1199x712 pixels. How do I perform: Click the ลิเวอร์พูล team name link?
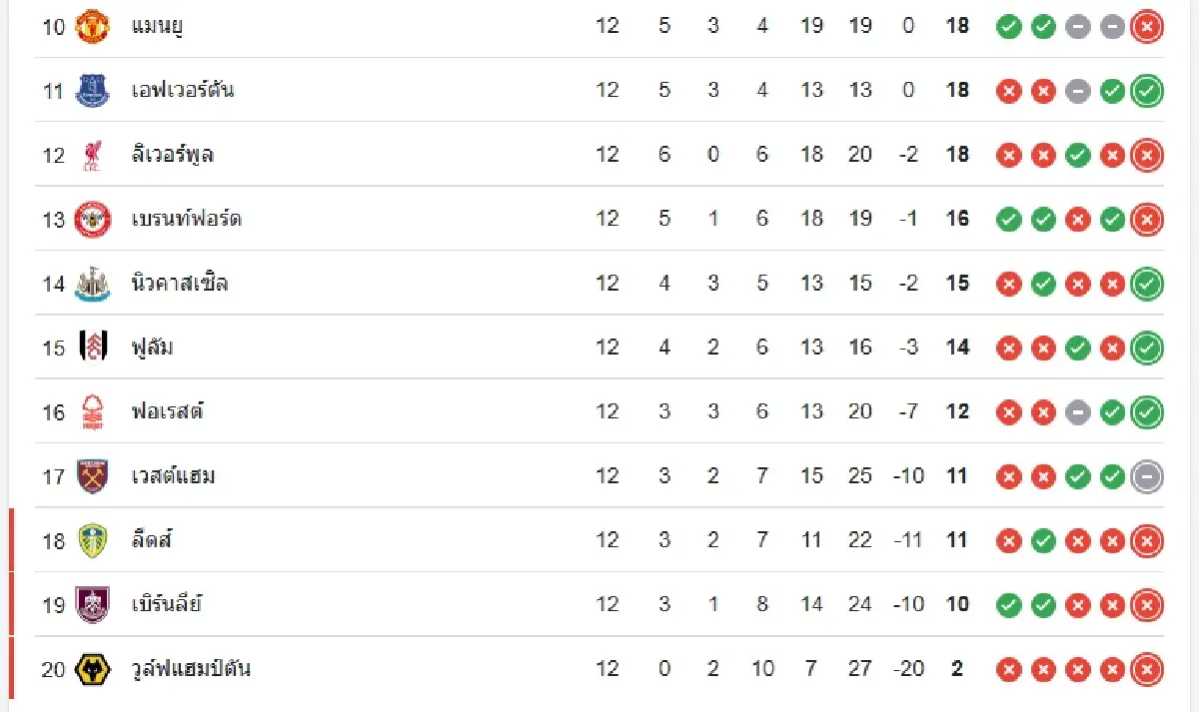point(172,155)
